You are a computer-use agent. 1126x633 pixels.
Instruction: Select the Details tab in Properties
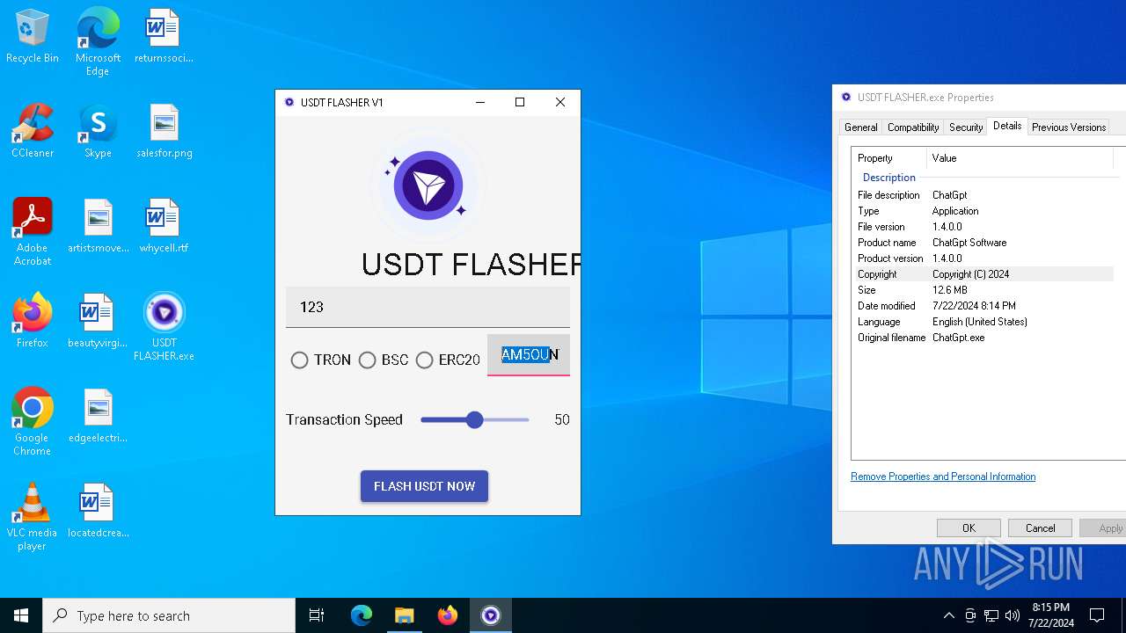tap(1007, 126)
